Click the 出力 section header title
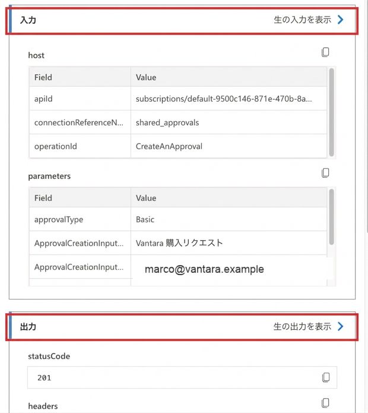Screen dimensions: 368x413 (28, 327)
